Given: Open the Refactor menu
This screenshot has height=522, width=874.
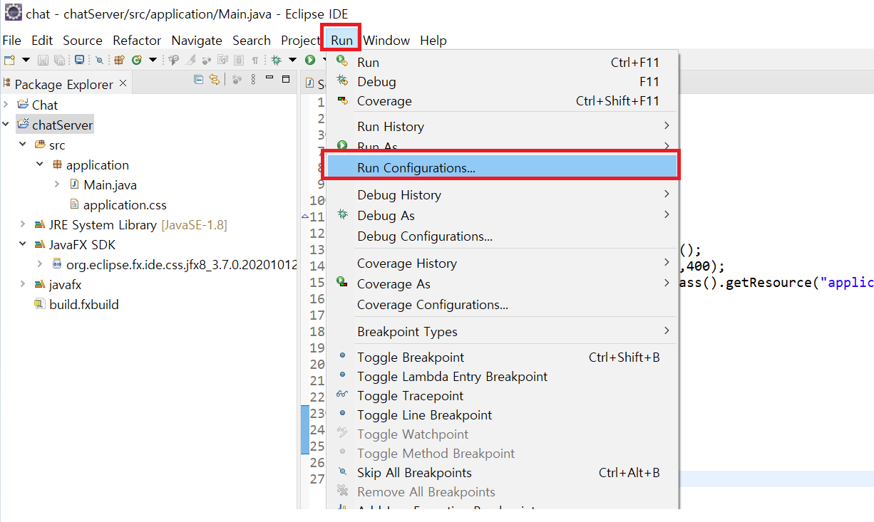Looking at the screenshot, I should pyautogui.click(x=137, y=41).
